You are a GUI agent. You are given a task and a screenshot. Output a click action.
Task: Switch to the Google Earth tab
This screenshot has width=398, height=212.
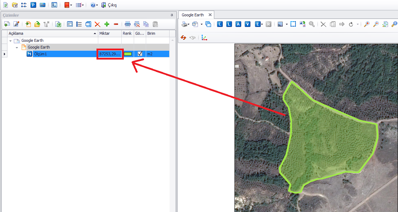[193, 15]
